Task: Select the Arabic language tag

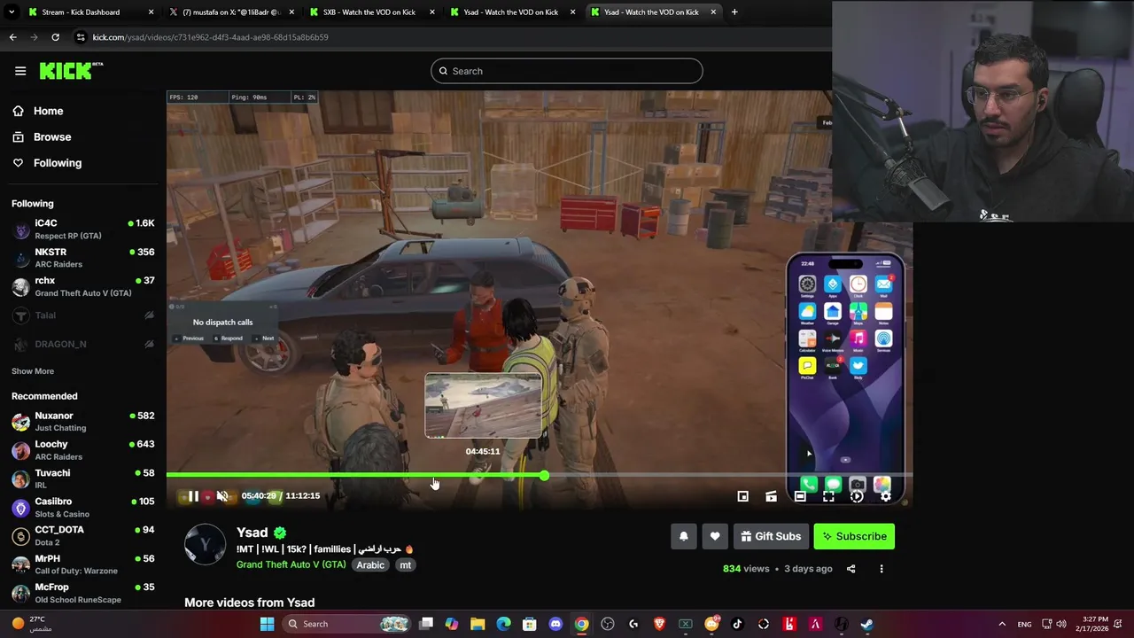Action: point(370,565)
